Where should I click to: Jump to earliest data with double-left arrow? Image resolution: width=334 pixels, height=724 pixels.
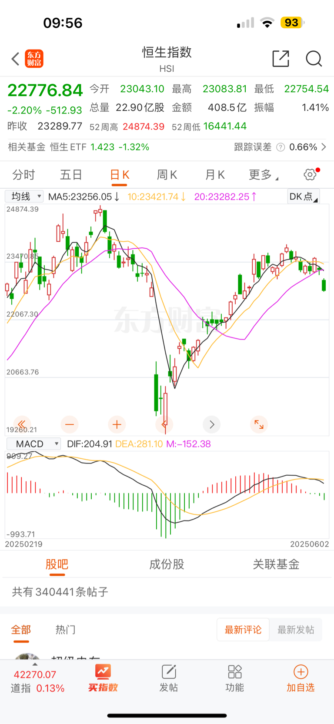pyautogui.click(x=22, y=424)
